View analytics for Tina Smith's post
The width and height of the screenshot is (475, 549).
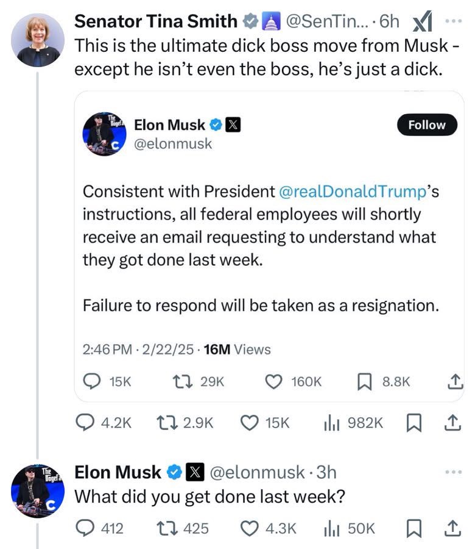[x=329, y=422]
